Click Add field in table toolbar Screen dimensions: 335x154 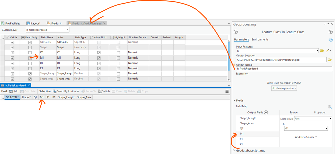coord(14,91)
